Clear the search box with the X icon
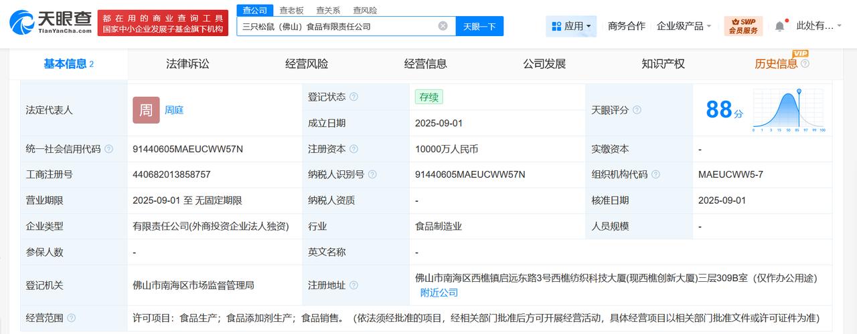Screen dimensions: 857x334 click(443, 26)
